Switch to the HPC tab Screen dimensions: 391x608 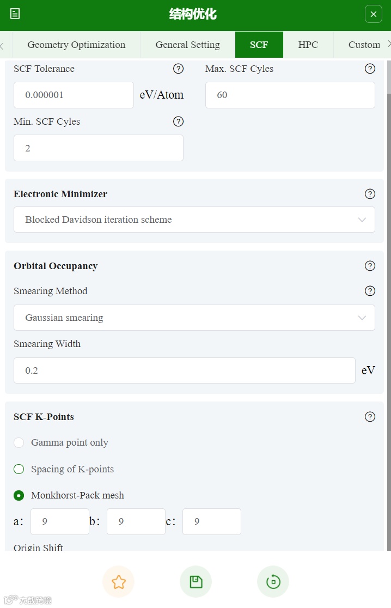click(308, 45)
